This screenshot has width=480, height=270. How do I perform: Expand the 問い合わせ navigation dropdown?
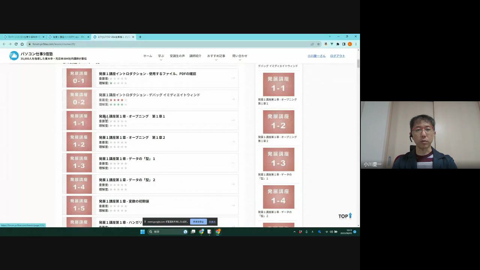(240, 56)
